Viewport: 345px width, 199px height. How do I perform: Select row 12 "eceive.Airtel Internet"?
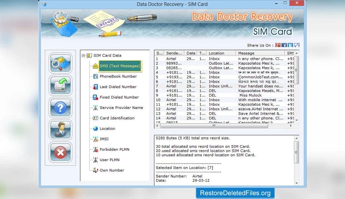(224, 109)
